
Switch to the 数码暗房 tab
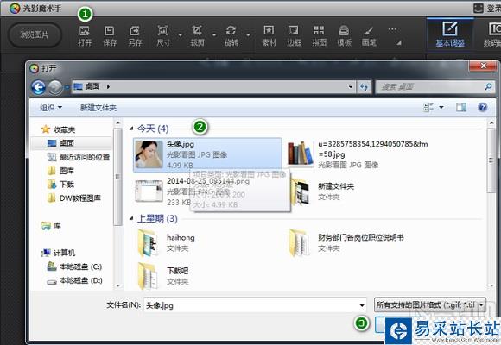(492, 34)
